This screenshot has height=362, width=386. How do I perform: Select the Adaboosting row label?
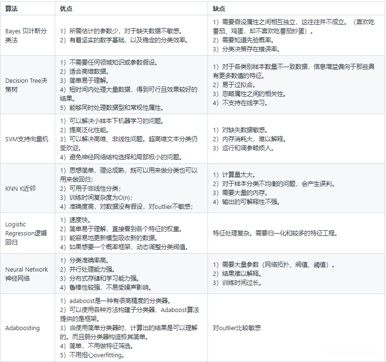21,328
